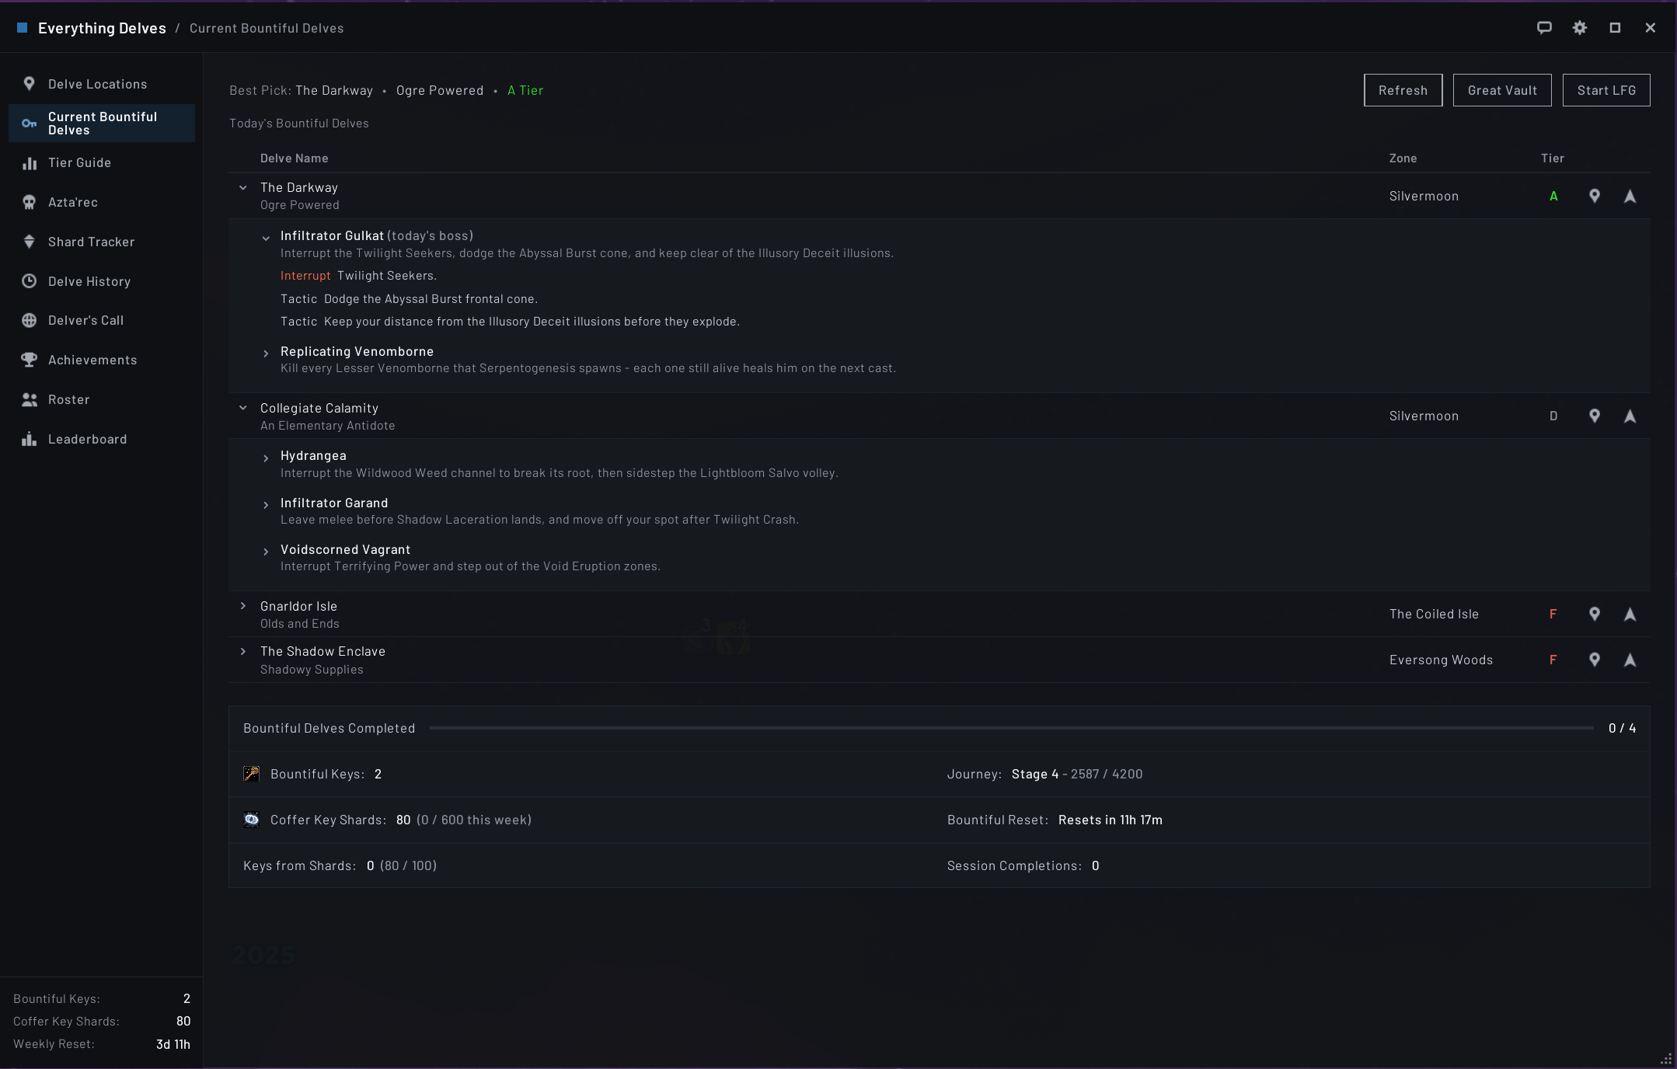Screen dimensions: 1677x1069
Task: Click the map pin icon for The Darkway
Action: pos(1594,196)
